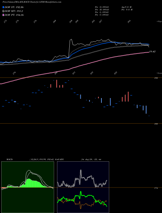Click the magenta DOW PT legend swatch

[4, 15]
